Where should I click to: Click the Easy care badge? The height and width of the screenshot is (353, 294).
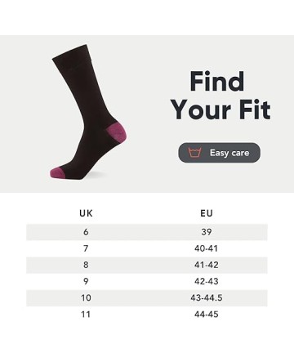[x=220, y=153]
